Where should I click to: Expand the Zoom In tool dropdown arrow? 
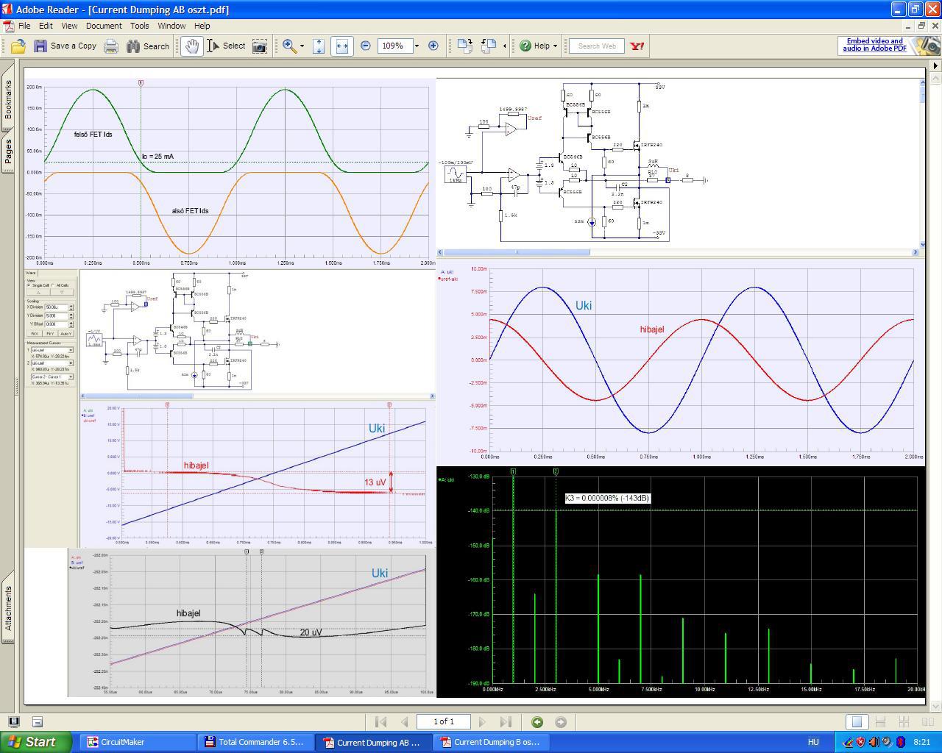302,46
